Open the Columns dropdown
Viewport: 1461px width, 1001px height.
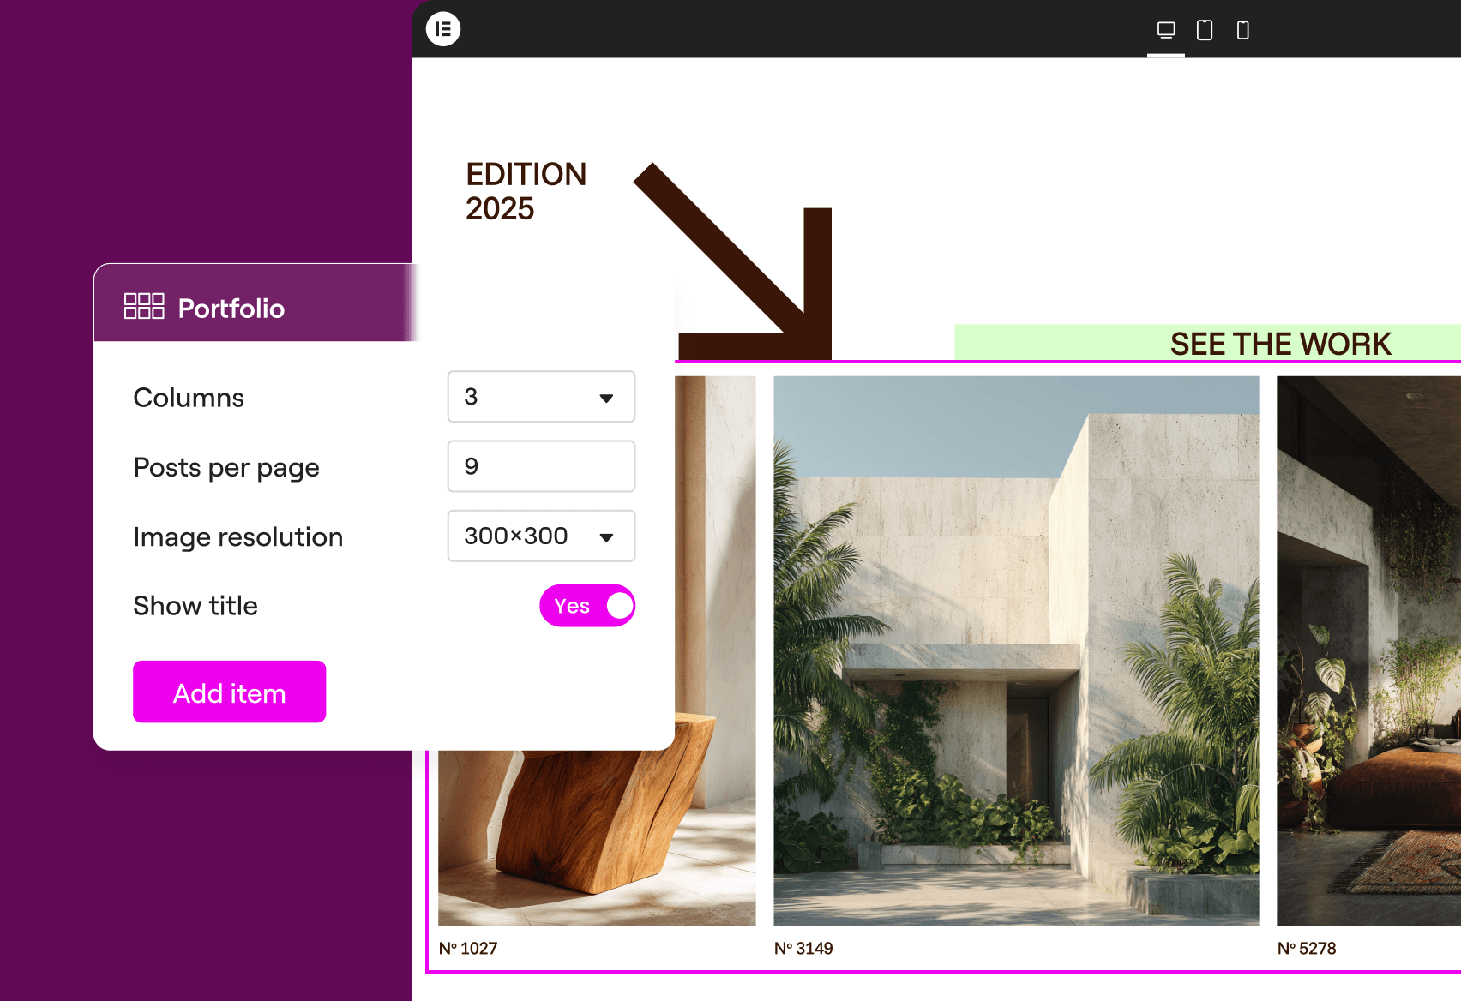click(x=540, y=397)
